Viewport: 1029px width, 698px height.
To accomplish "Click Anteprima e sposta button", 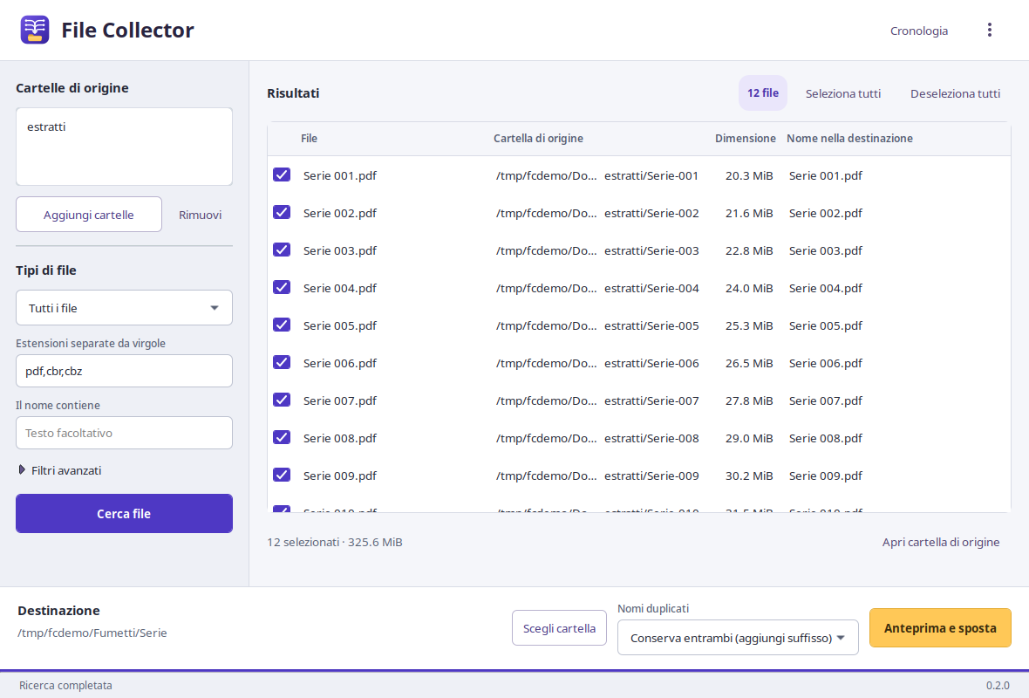I will pos(940,627).
